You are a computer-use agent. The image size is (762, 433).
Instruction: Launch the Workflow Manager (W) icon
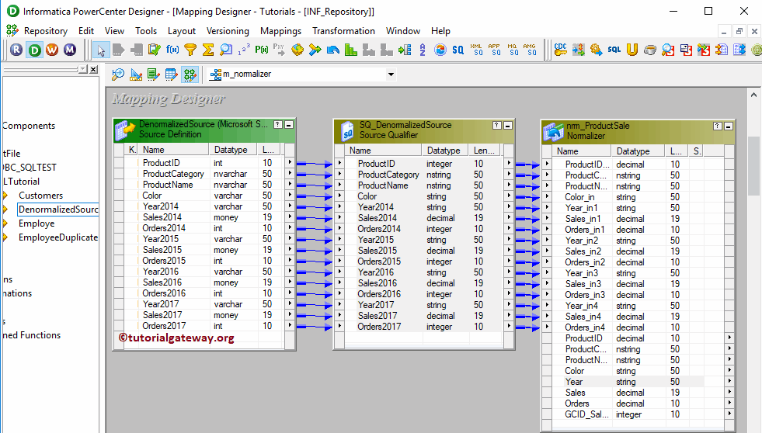(x=52, y=50)
